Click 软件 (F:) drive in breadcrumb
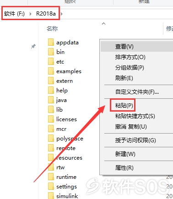173x199 pixels. [x=14, y=14]
